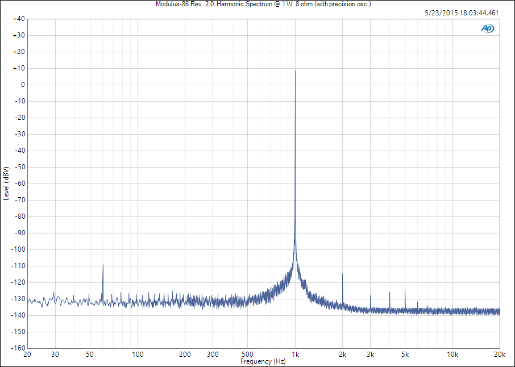Screen dimensions: 515x367
Task: Click the -40 Y-axis value
Action: click(20, 151)
